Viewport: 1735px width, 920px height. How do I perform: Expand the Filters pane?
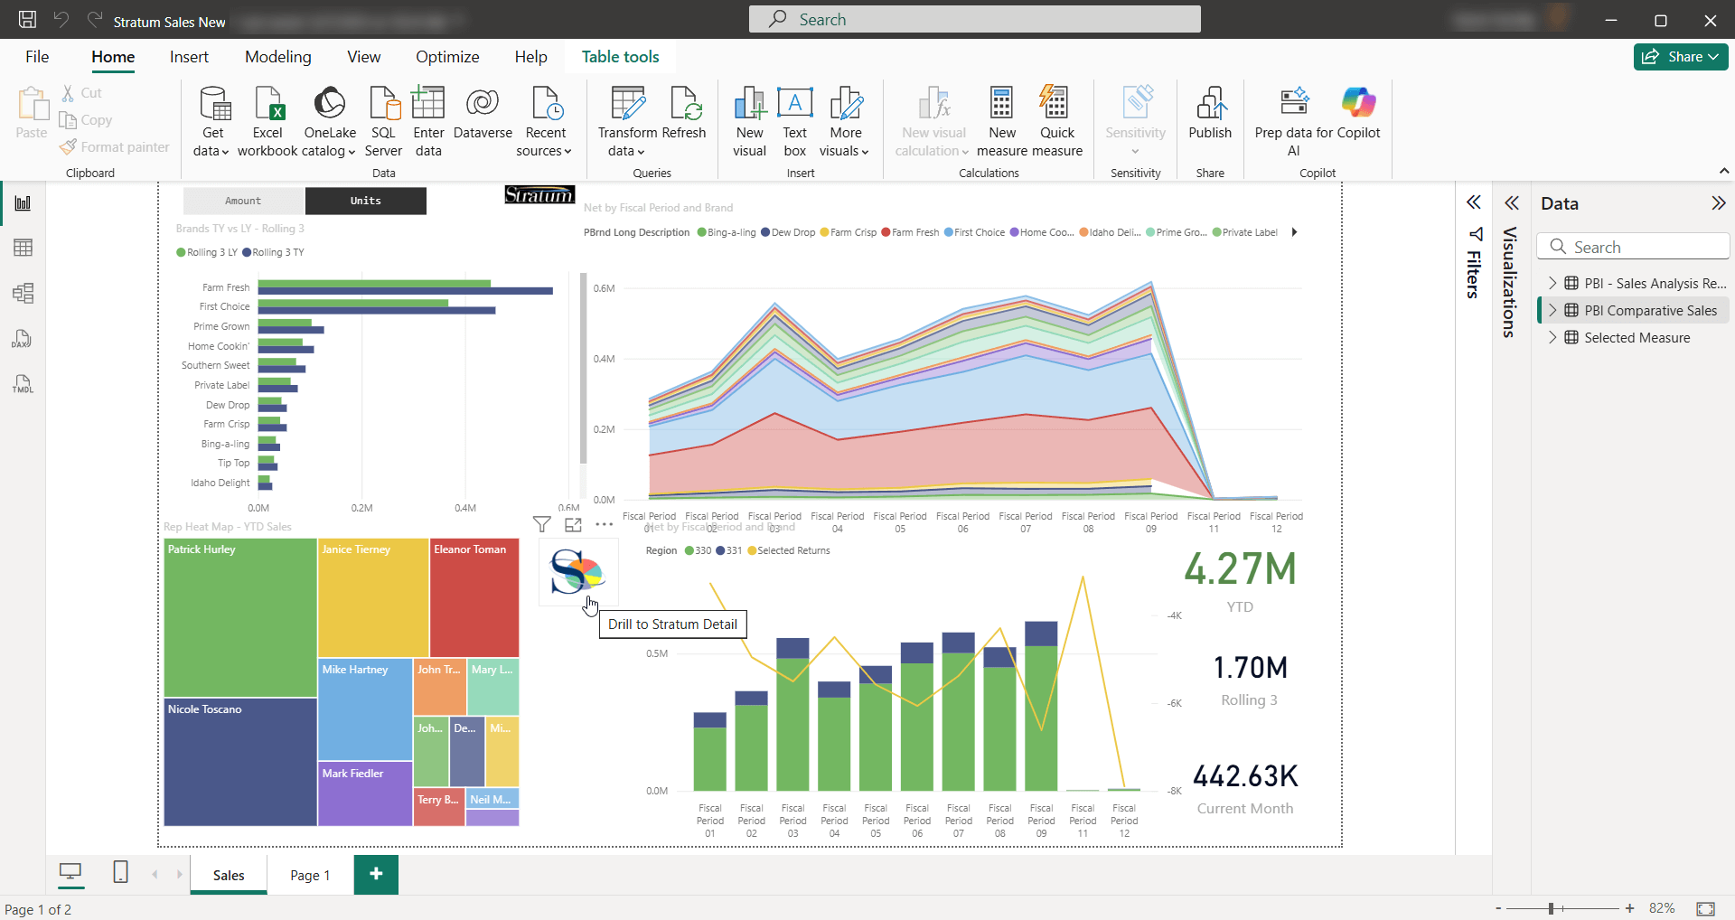[x=1474, y=202]
